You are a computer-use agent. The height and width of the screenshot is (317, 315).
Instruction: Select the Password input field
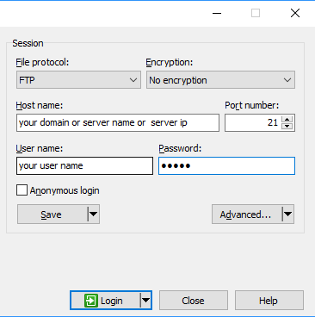click(226, 165)
